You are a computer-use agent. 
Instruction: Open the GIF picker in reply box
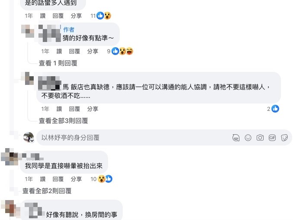click(272, 138)
